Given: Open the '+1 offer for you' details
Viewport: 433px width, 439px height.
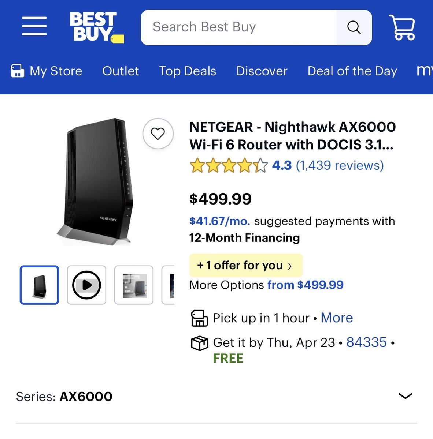Looking at the screenshot, I should 245,265.
